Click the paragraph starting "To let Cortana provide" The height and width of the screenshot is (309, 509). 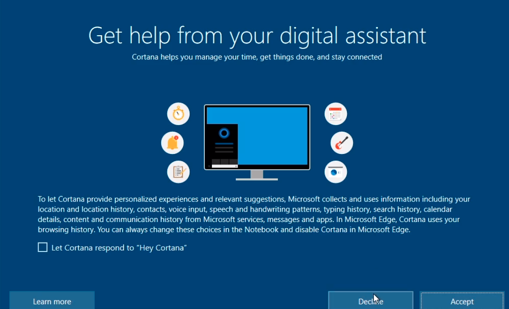(x=254, y=214)
